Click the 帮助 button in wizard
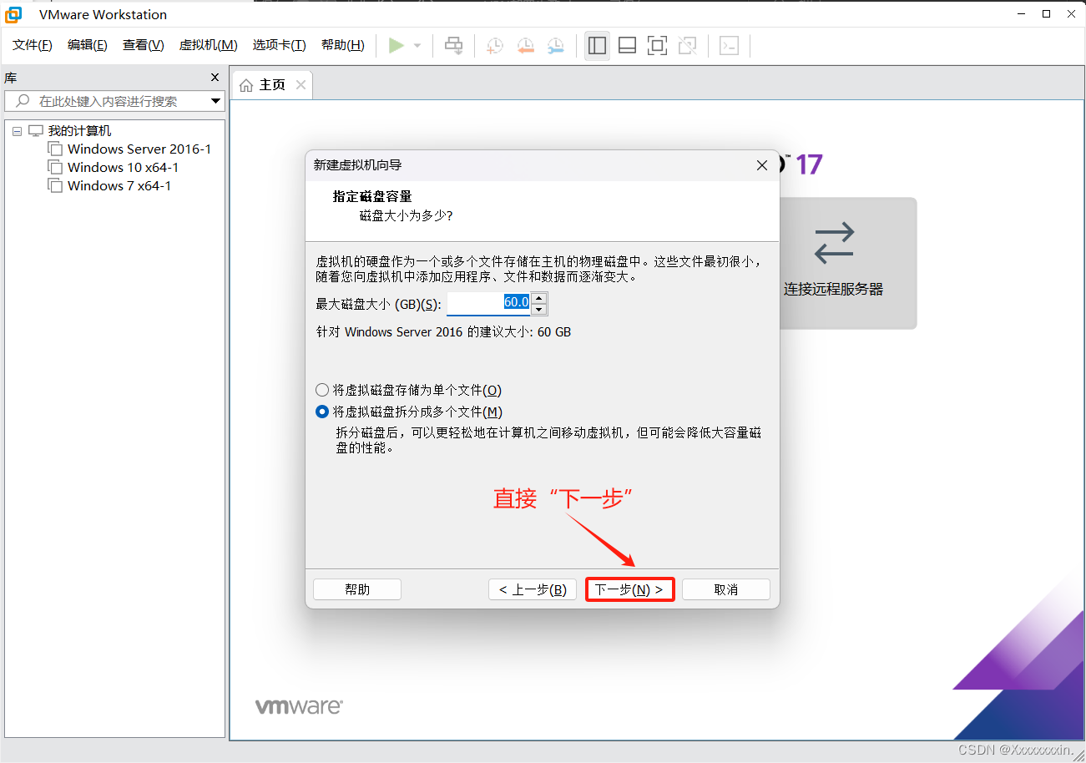 [357, 589]
